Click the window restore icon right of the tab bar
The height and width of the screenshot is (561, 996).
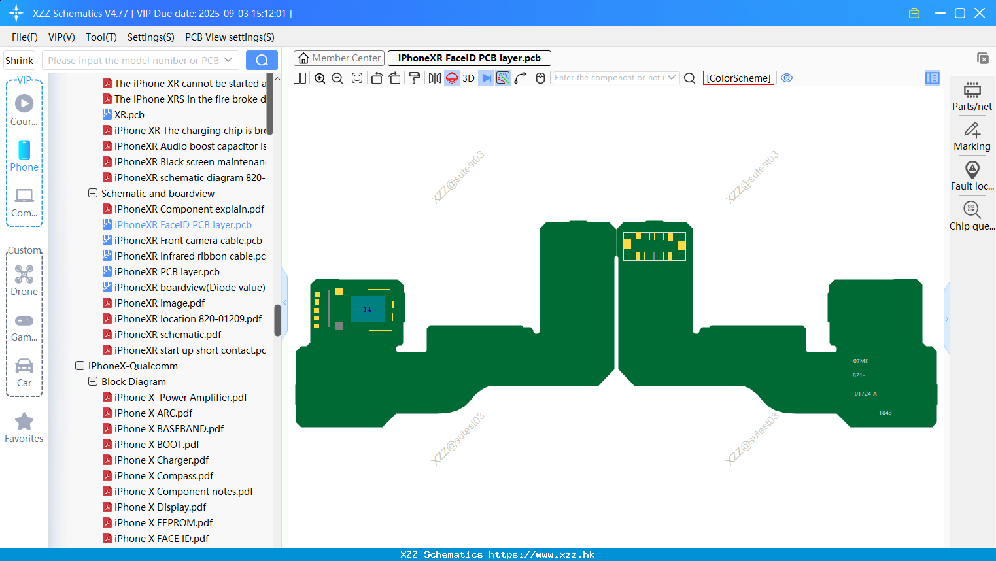tap(982, 58)
